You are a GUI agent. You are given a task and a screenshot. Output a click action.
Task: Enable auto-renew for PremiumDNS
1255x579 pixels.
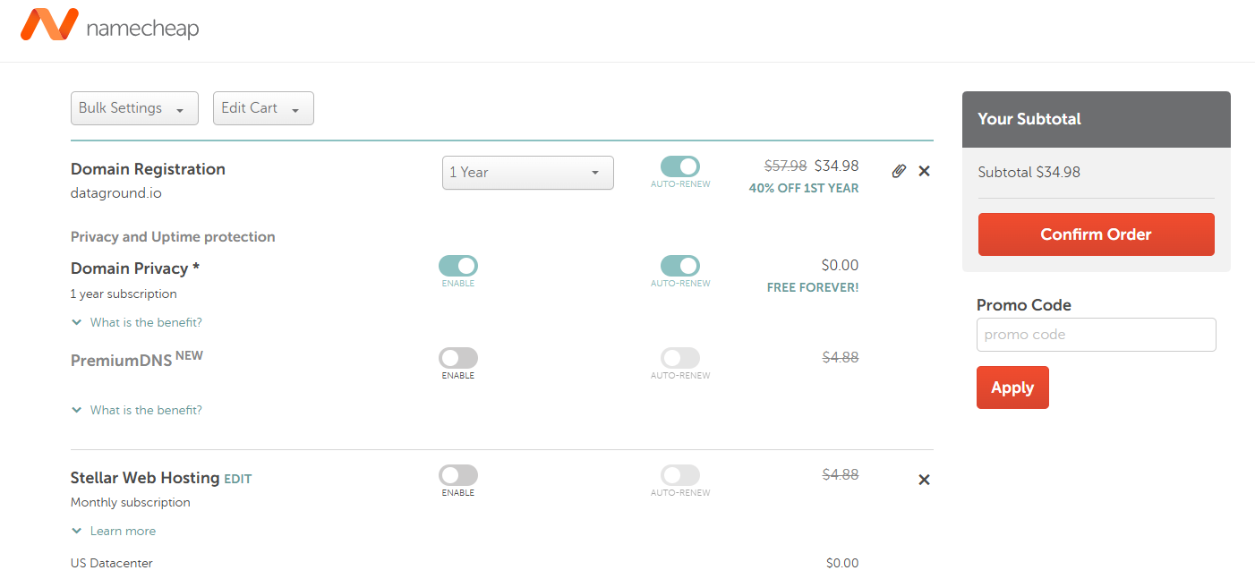tap(679, 357)
